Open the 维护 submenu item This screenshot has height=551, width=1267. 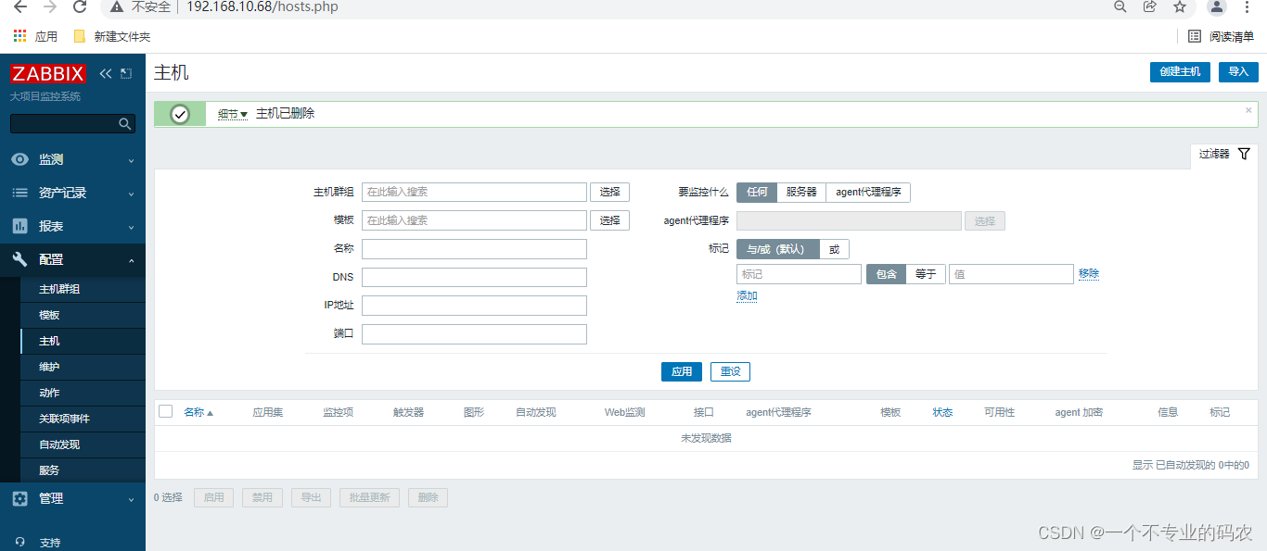coord(83,367)
